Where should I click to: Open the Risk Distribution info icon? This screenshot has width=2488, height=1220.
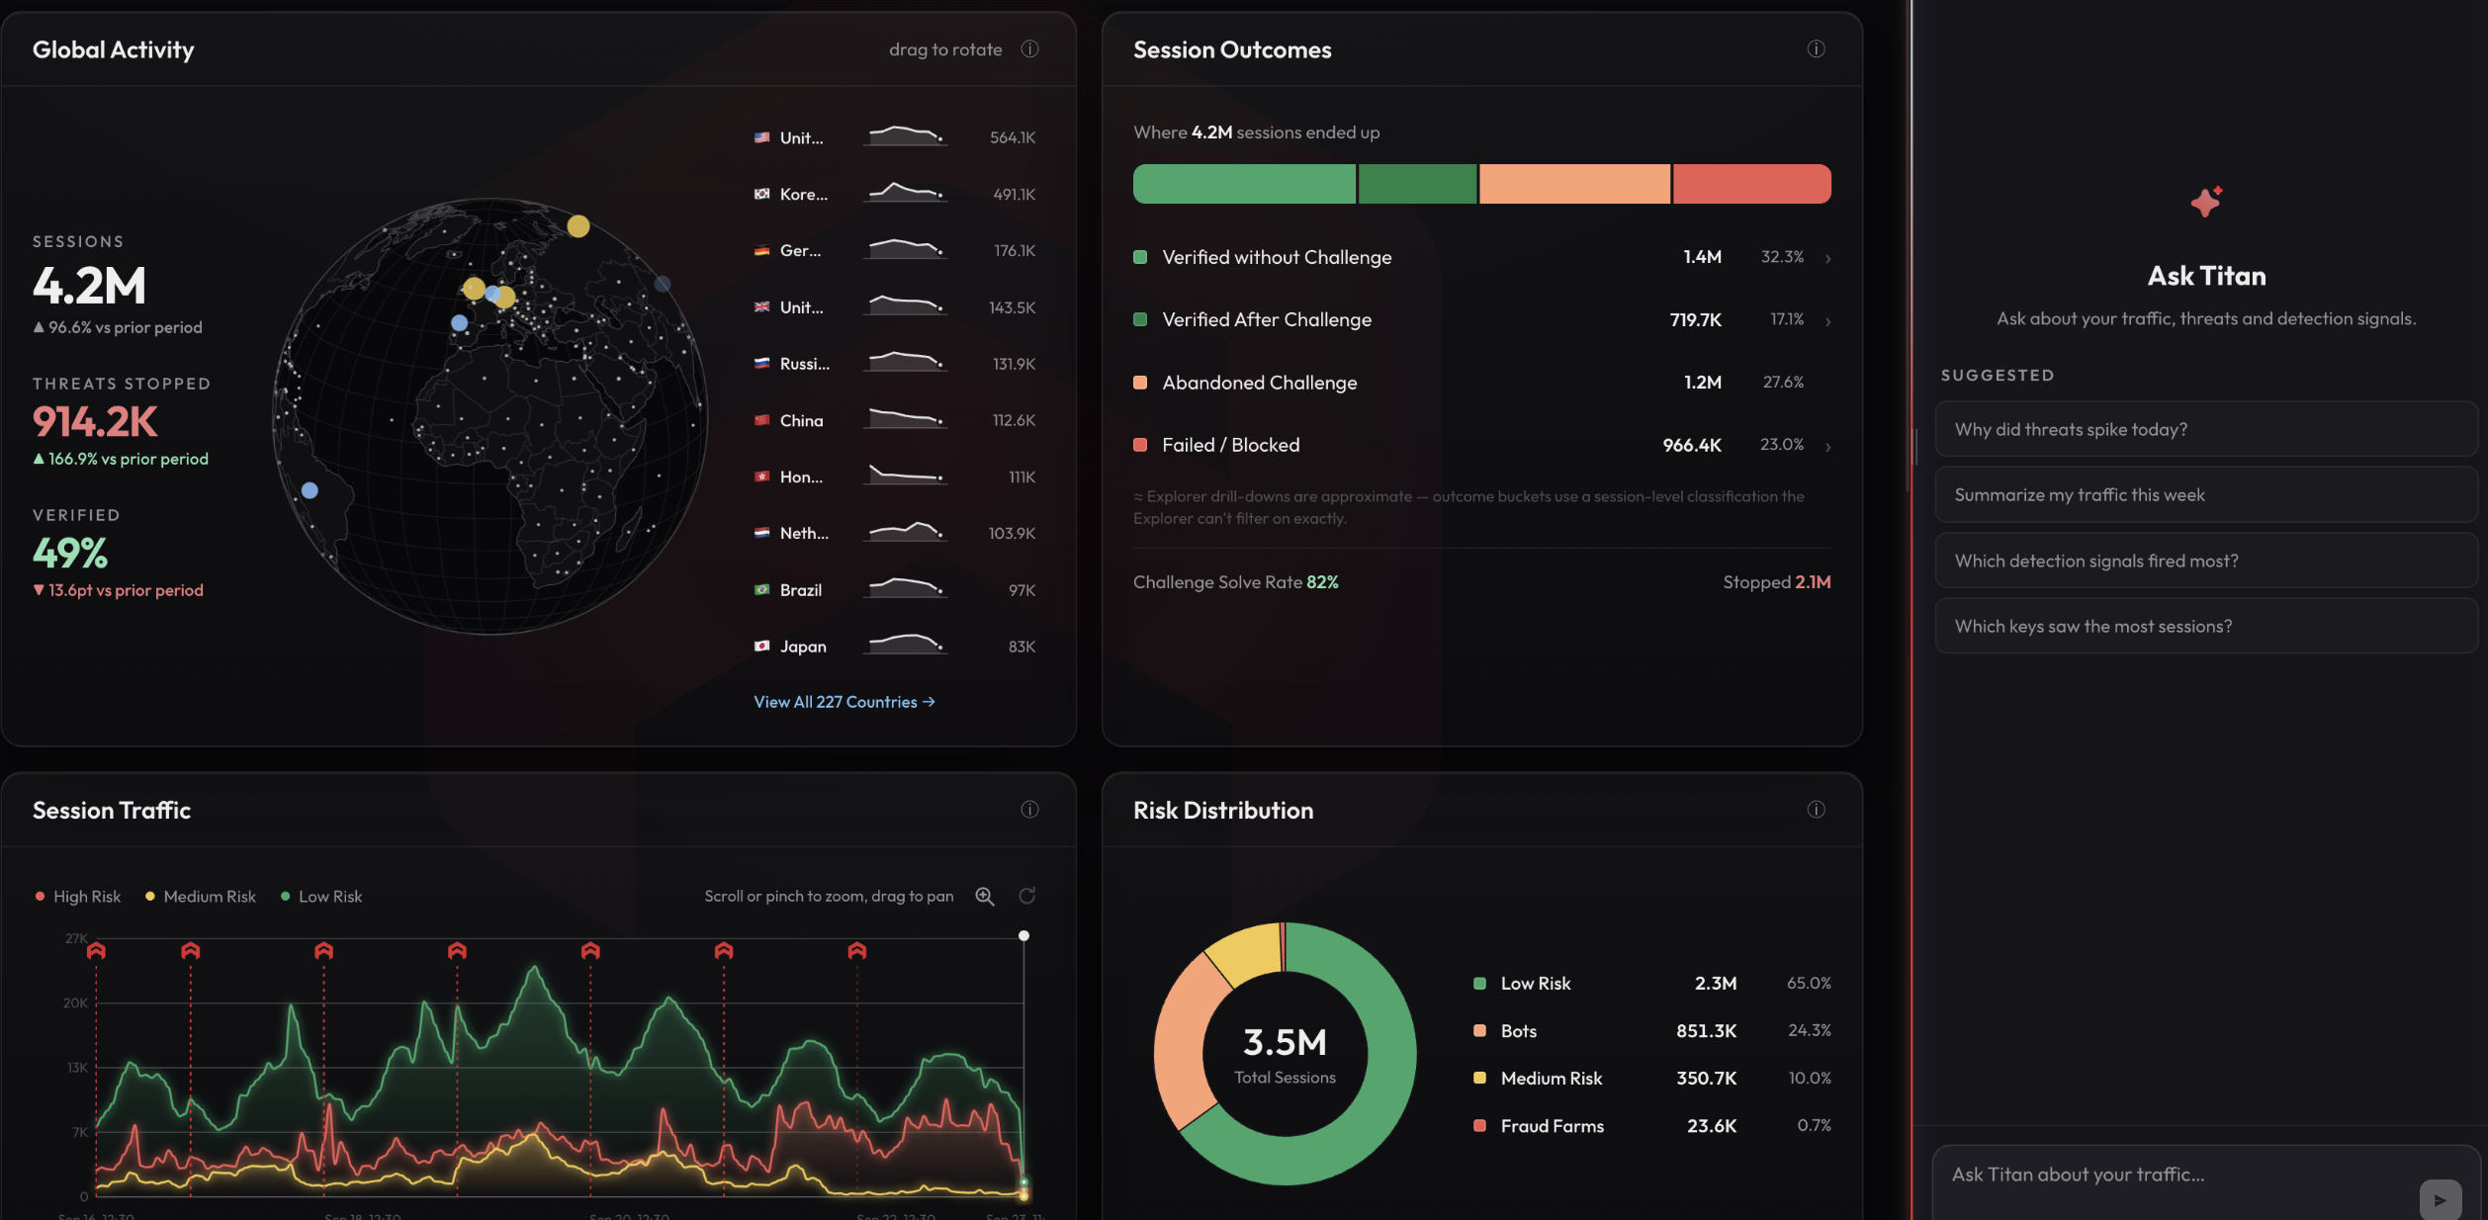(1816, 810)
